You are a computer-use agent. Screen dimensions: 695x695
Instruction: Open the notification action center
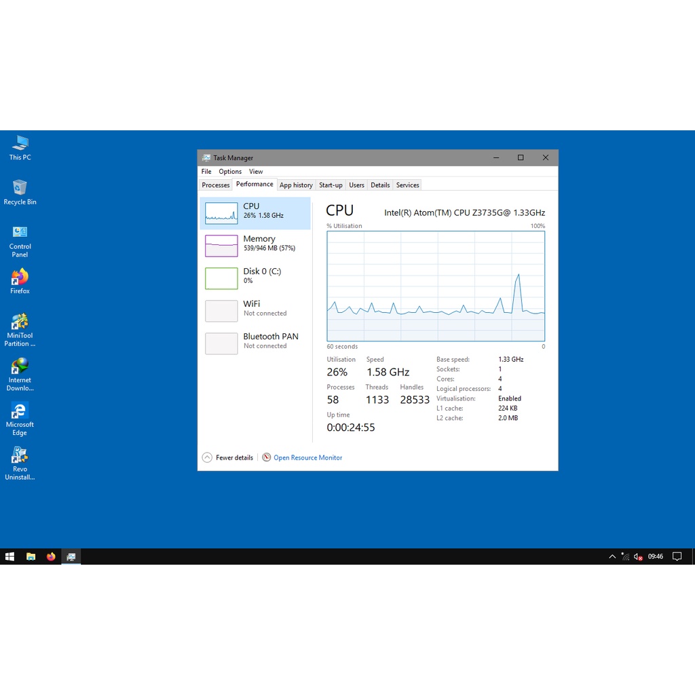click(677, 557)
